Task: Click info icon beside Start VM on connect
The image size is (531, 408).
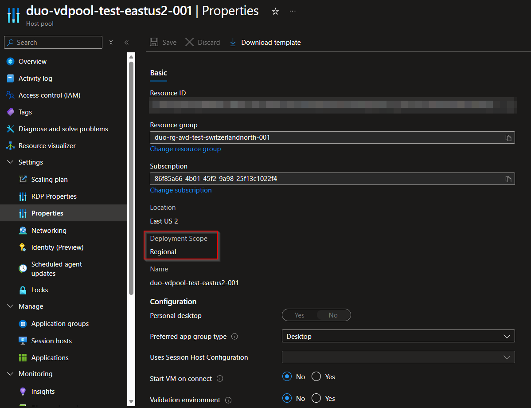Action: pyautogui.click(x=220, y=379)
